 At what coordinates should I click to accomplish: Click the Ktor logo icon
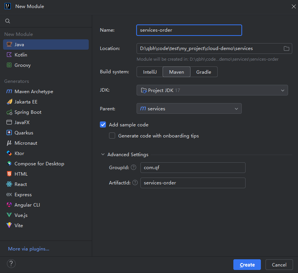coord(9,153)
